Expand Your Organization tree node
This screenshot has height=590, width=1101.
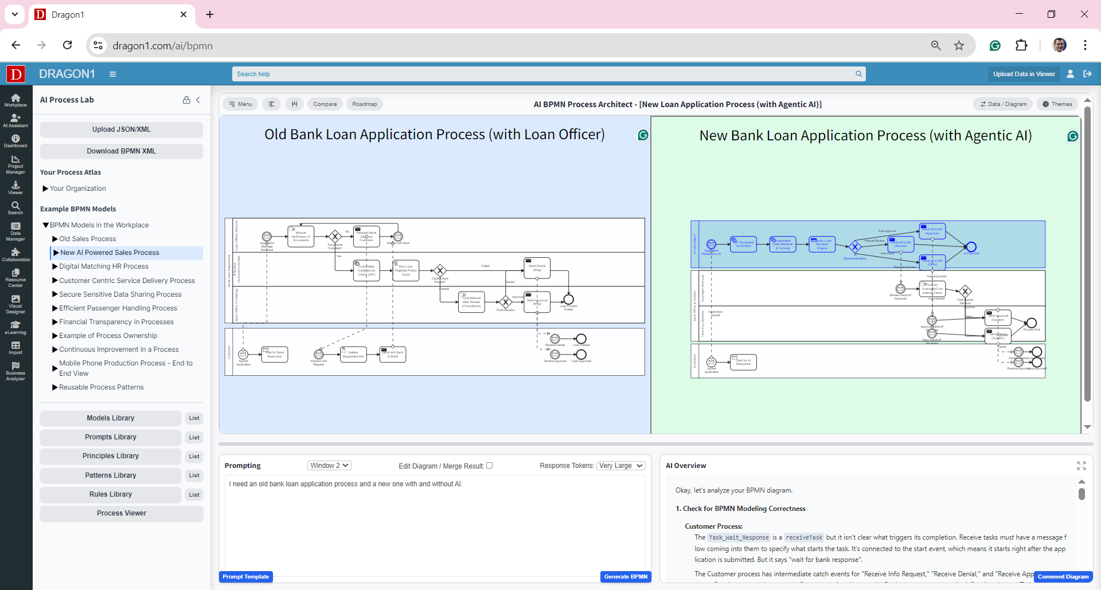(45, 188)
